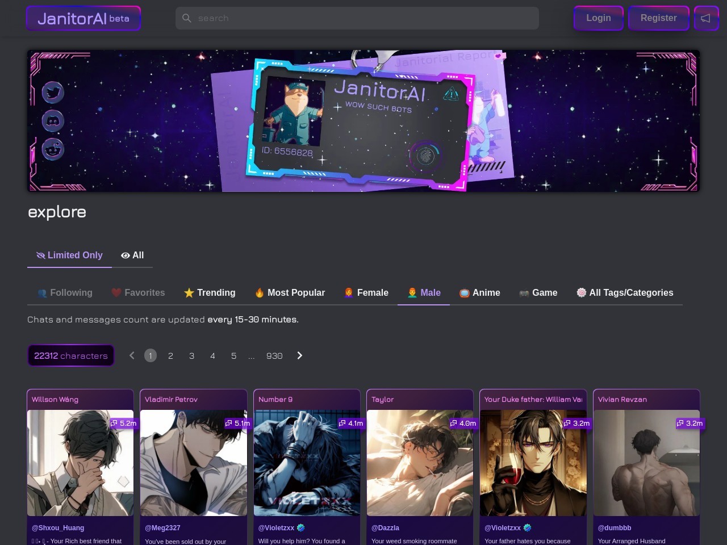Open the Discord link in the banner
Viewport: 727px width, 545px height.
click(x=53, y=121)
